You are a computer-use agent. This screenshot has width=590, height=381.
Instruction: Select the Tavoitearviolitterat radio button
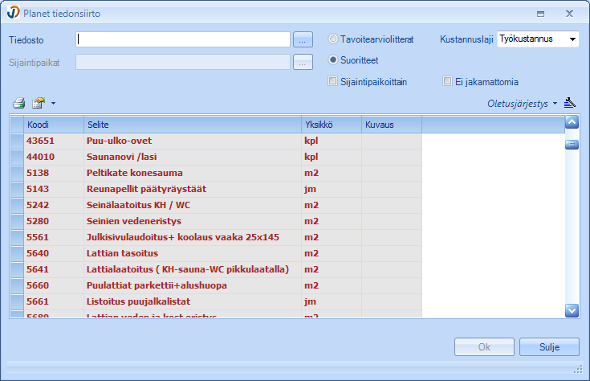pyautogui.click(x=334, y=39)
